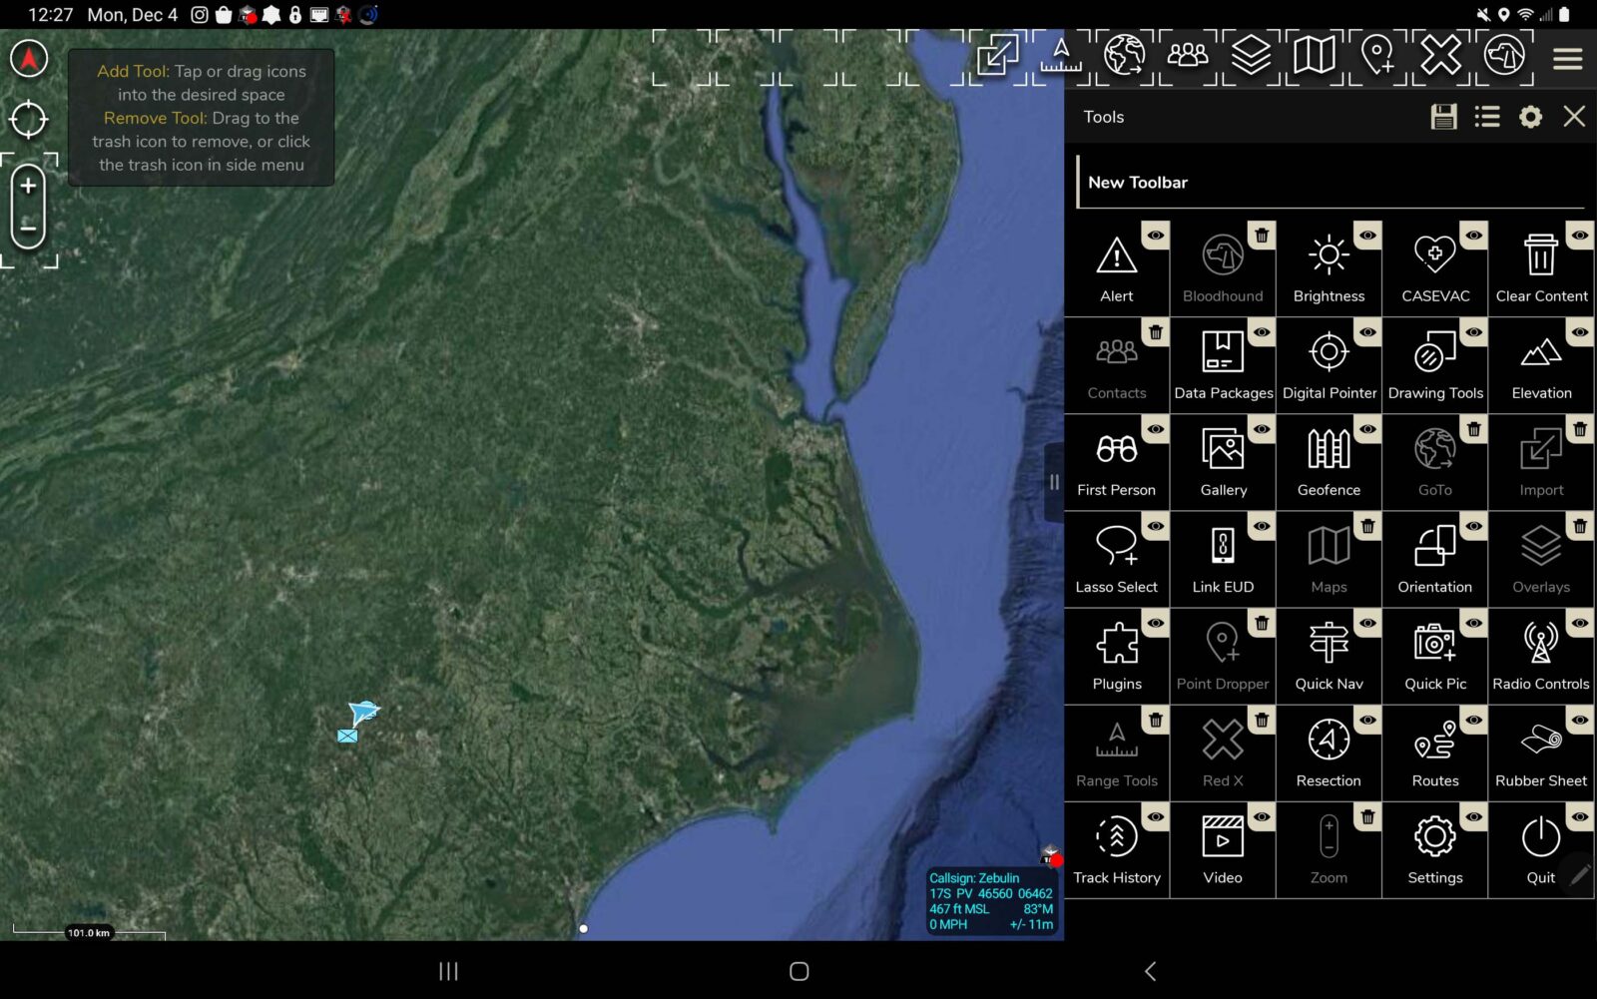Toggle the eye icon on Video tool
1597x999 pixels.
click(x=1262, y=817)
